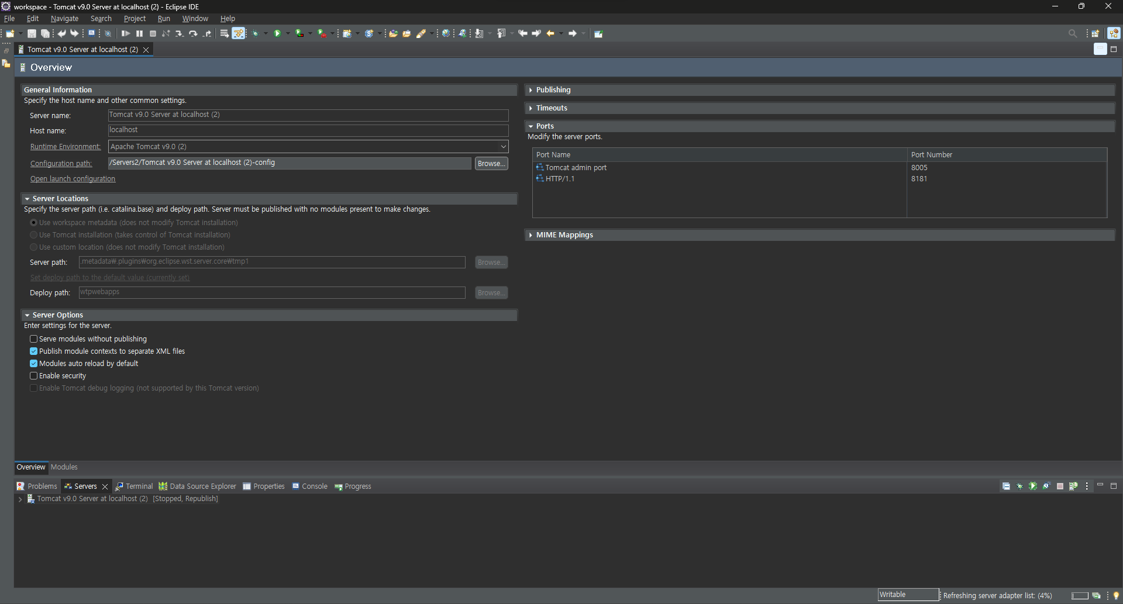Click Browse next to Configuration path

(x=491, y=164)
